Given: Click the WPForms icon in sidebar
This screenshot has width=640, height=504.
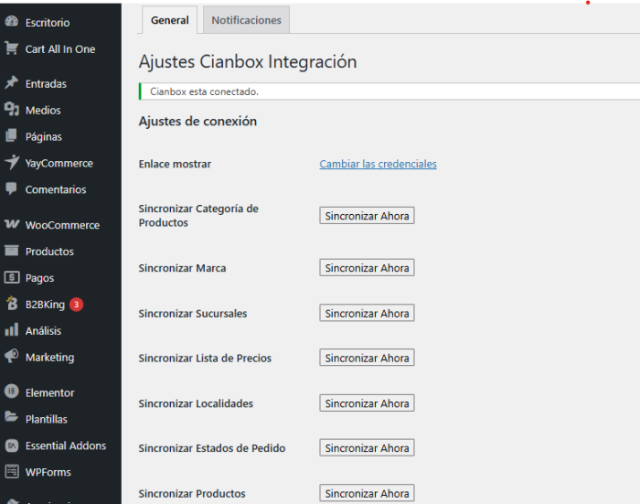Looking at the screenshot, I should point(11,472).
